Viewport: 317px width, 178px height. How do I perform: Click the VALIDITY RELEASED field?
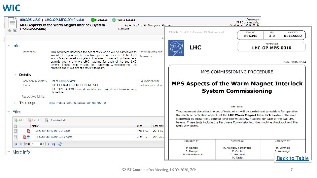293,35
